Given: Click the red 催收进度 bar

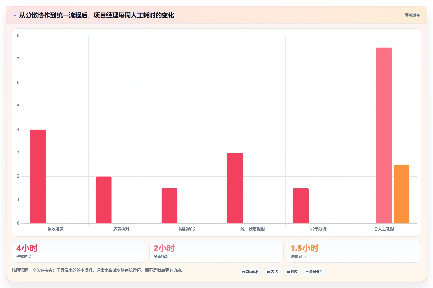Looking at the screenshot, I should tap(38, 176).
